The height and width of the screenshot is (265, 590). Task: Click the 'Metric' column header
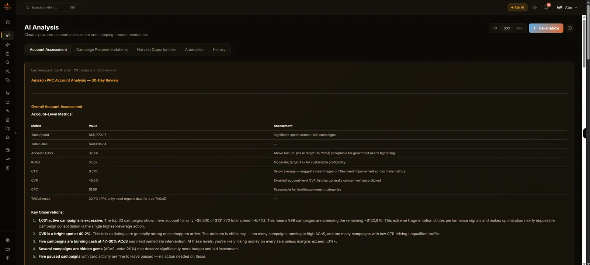36,126
